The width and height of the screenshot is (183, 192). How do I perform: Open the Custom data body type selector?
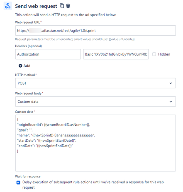pos(95,102)
